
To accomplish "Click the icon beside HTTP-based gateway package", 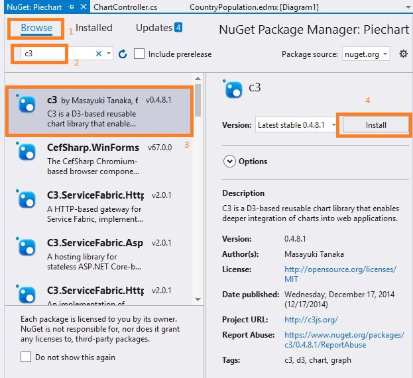I will [x=27, y=199].
